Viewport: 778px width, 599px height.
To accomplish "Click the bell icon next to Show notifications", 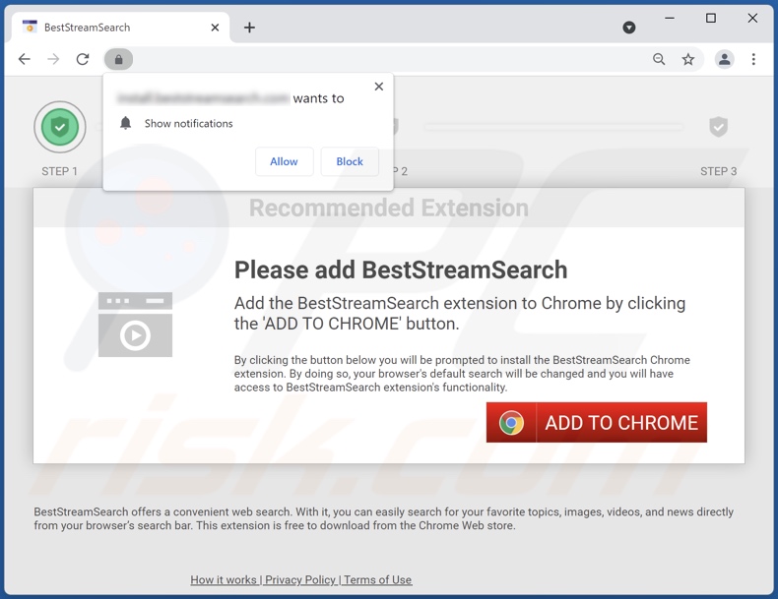I will (x=125, y=123).
